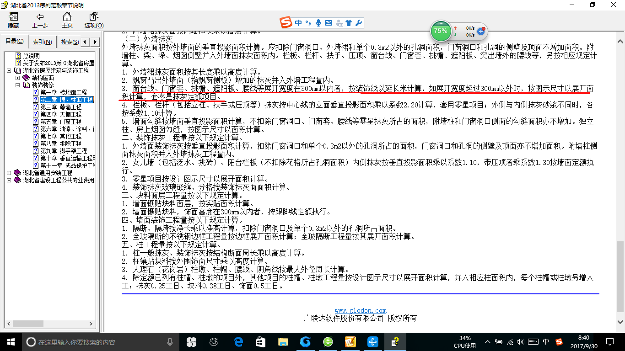Image resolution: width=625 pixels, height=351 pixels.
Task: Open the orange notepad taskbar icon
Action: 350,341
